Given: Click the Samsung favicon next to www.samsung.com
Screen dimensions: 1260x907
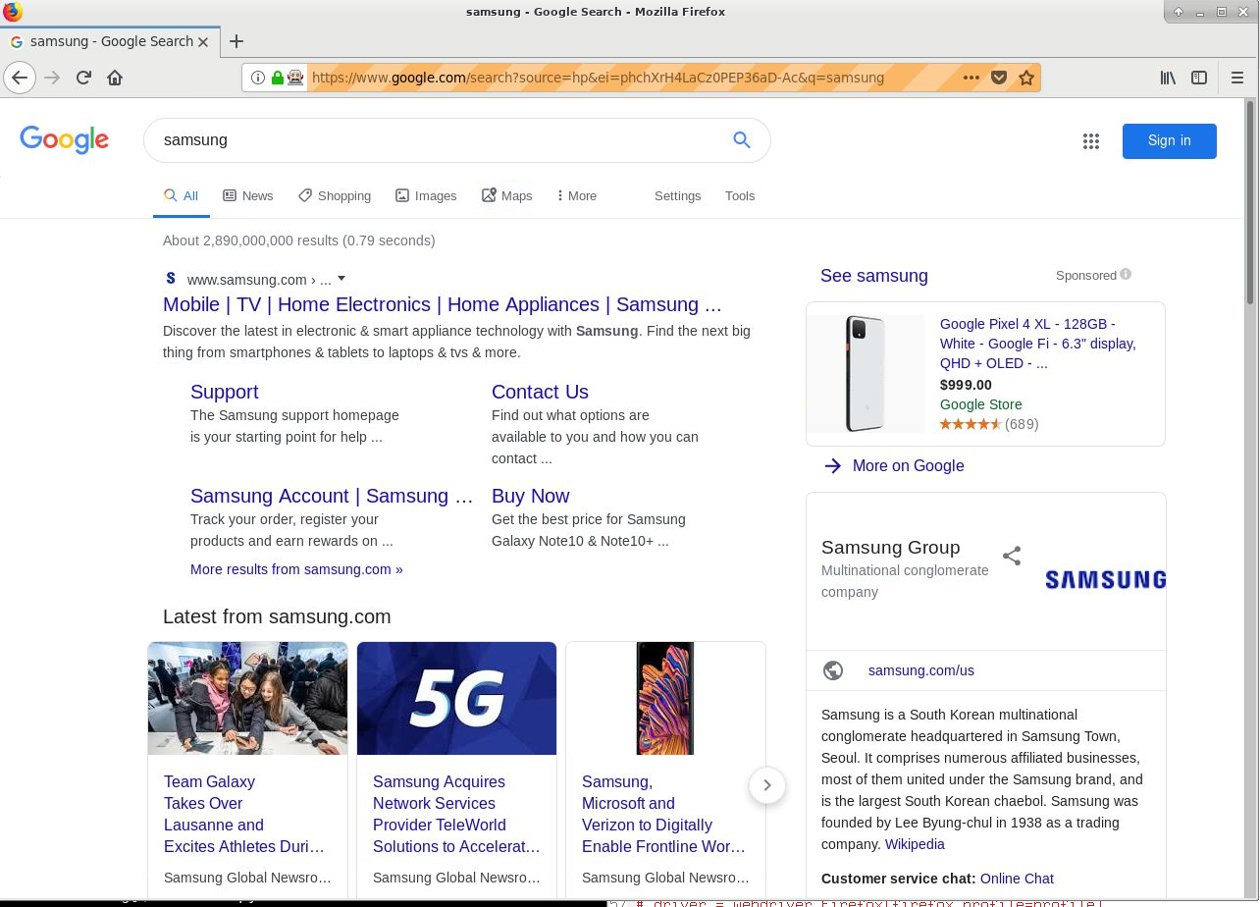Looking at the screenshot, I should click(x=171, y=279).
